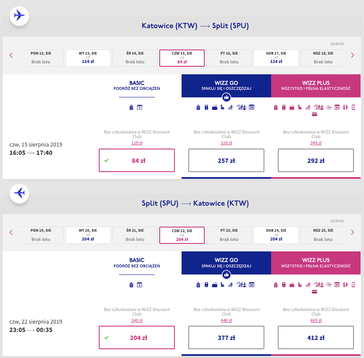Open the outbound WIZZ GO fare header
Screen dimensions: 364x358
pos(226,86)
